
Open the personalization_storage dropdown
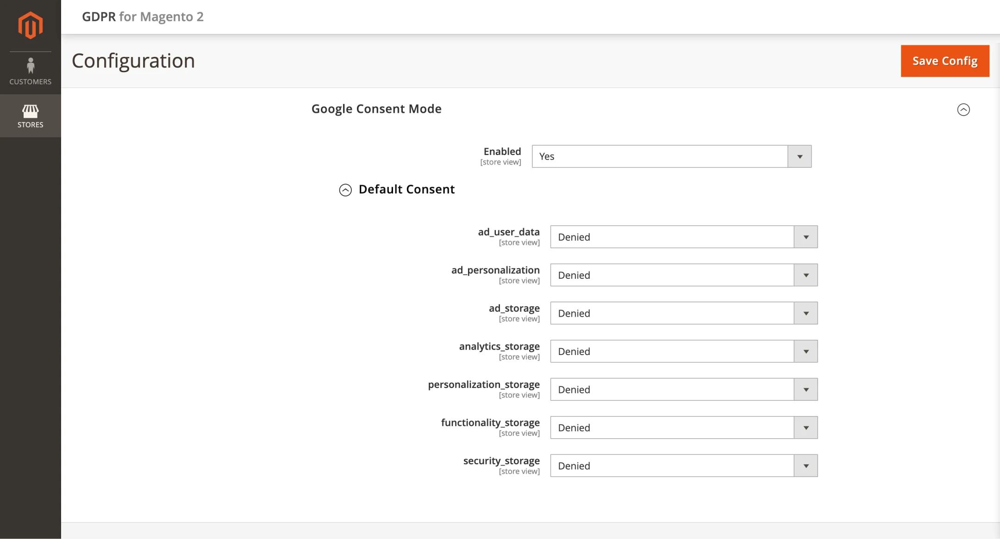point(683,390)
